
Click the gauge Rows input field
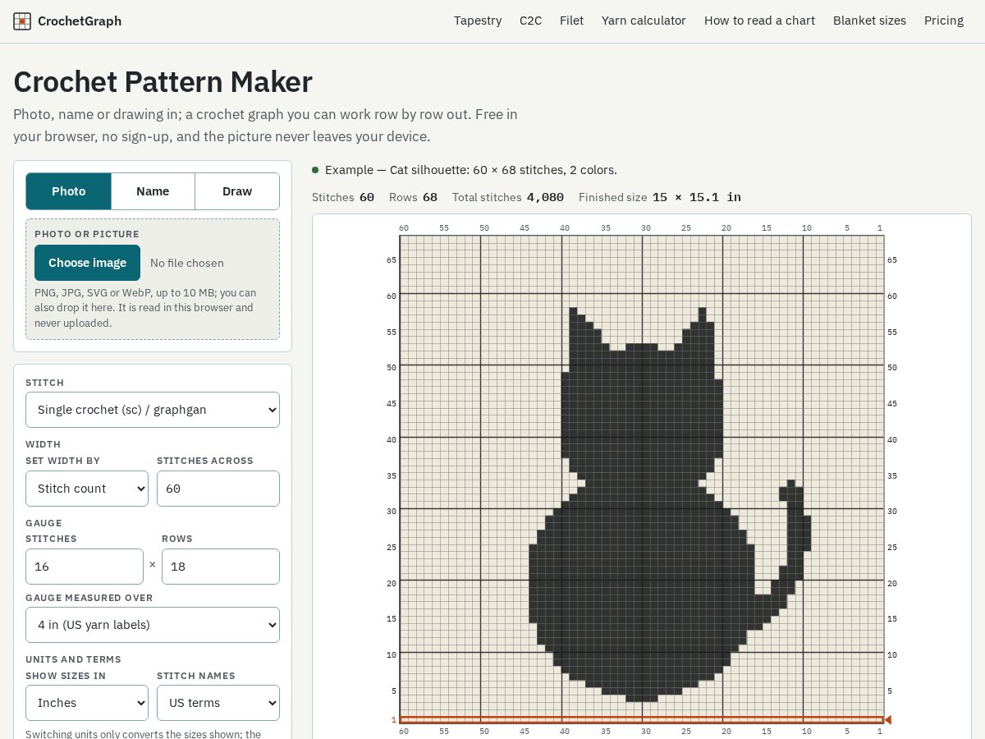click(221, 567)
